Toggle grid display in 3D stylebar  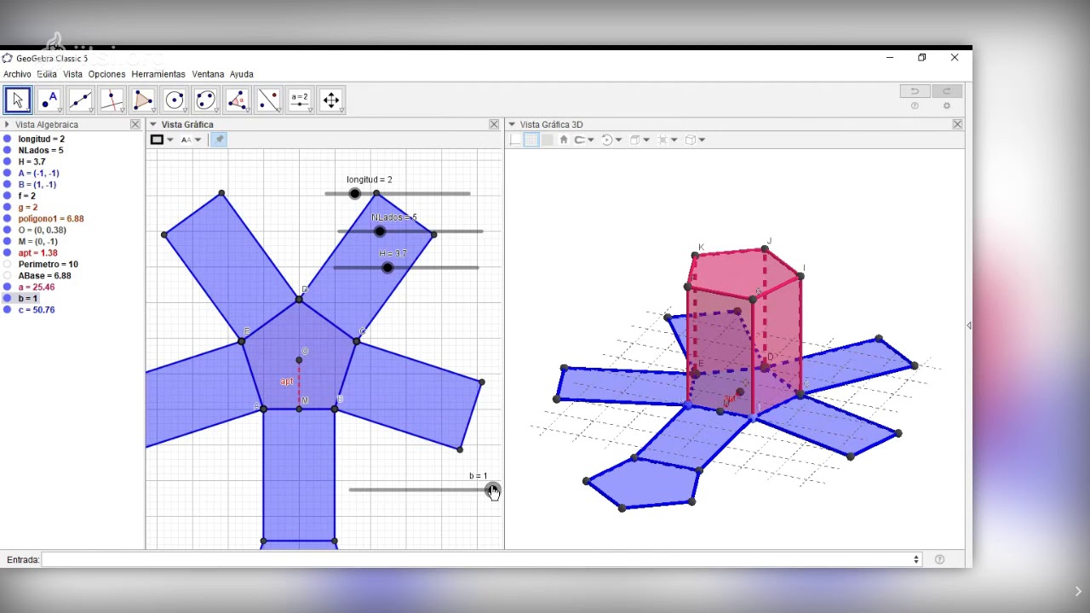pyautogui.click(x=531, y=140)
